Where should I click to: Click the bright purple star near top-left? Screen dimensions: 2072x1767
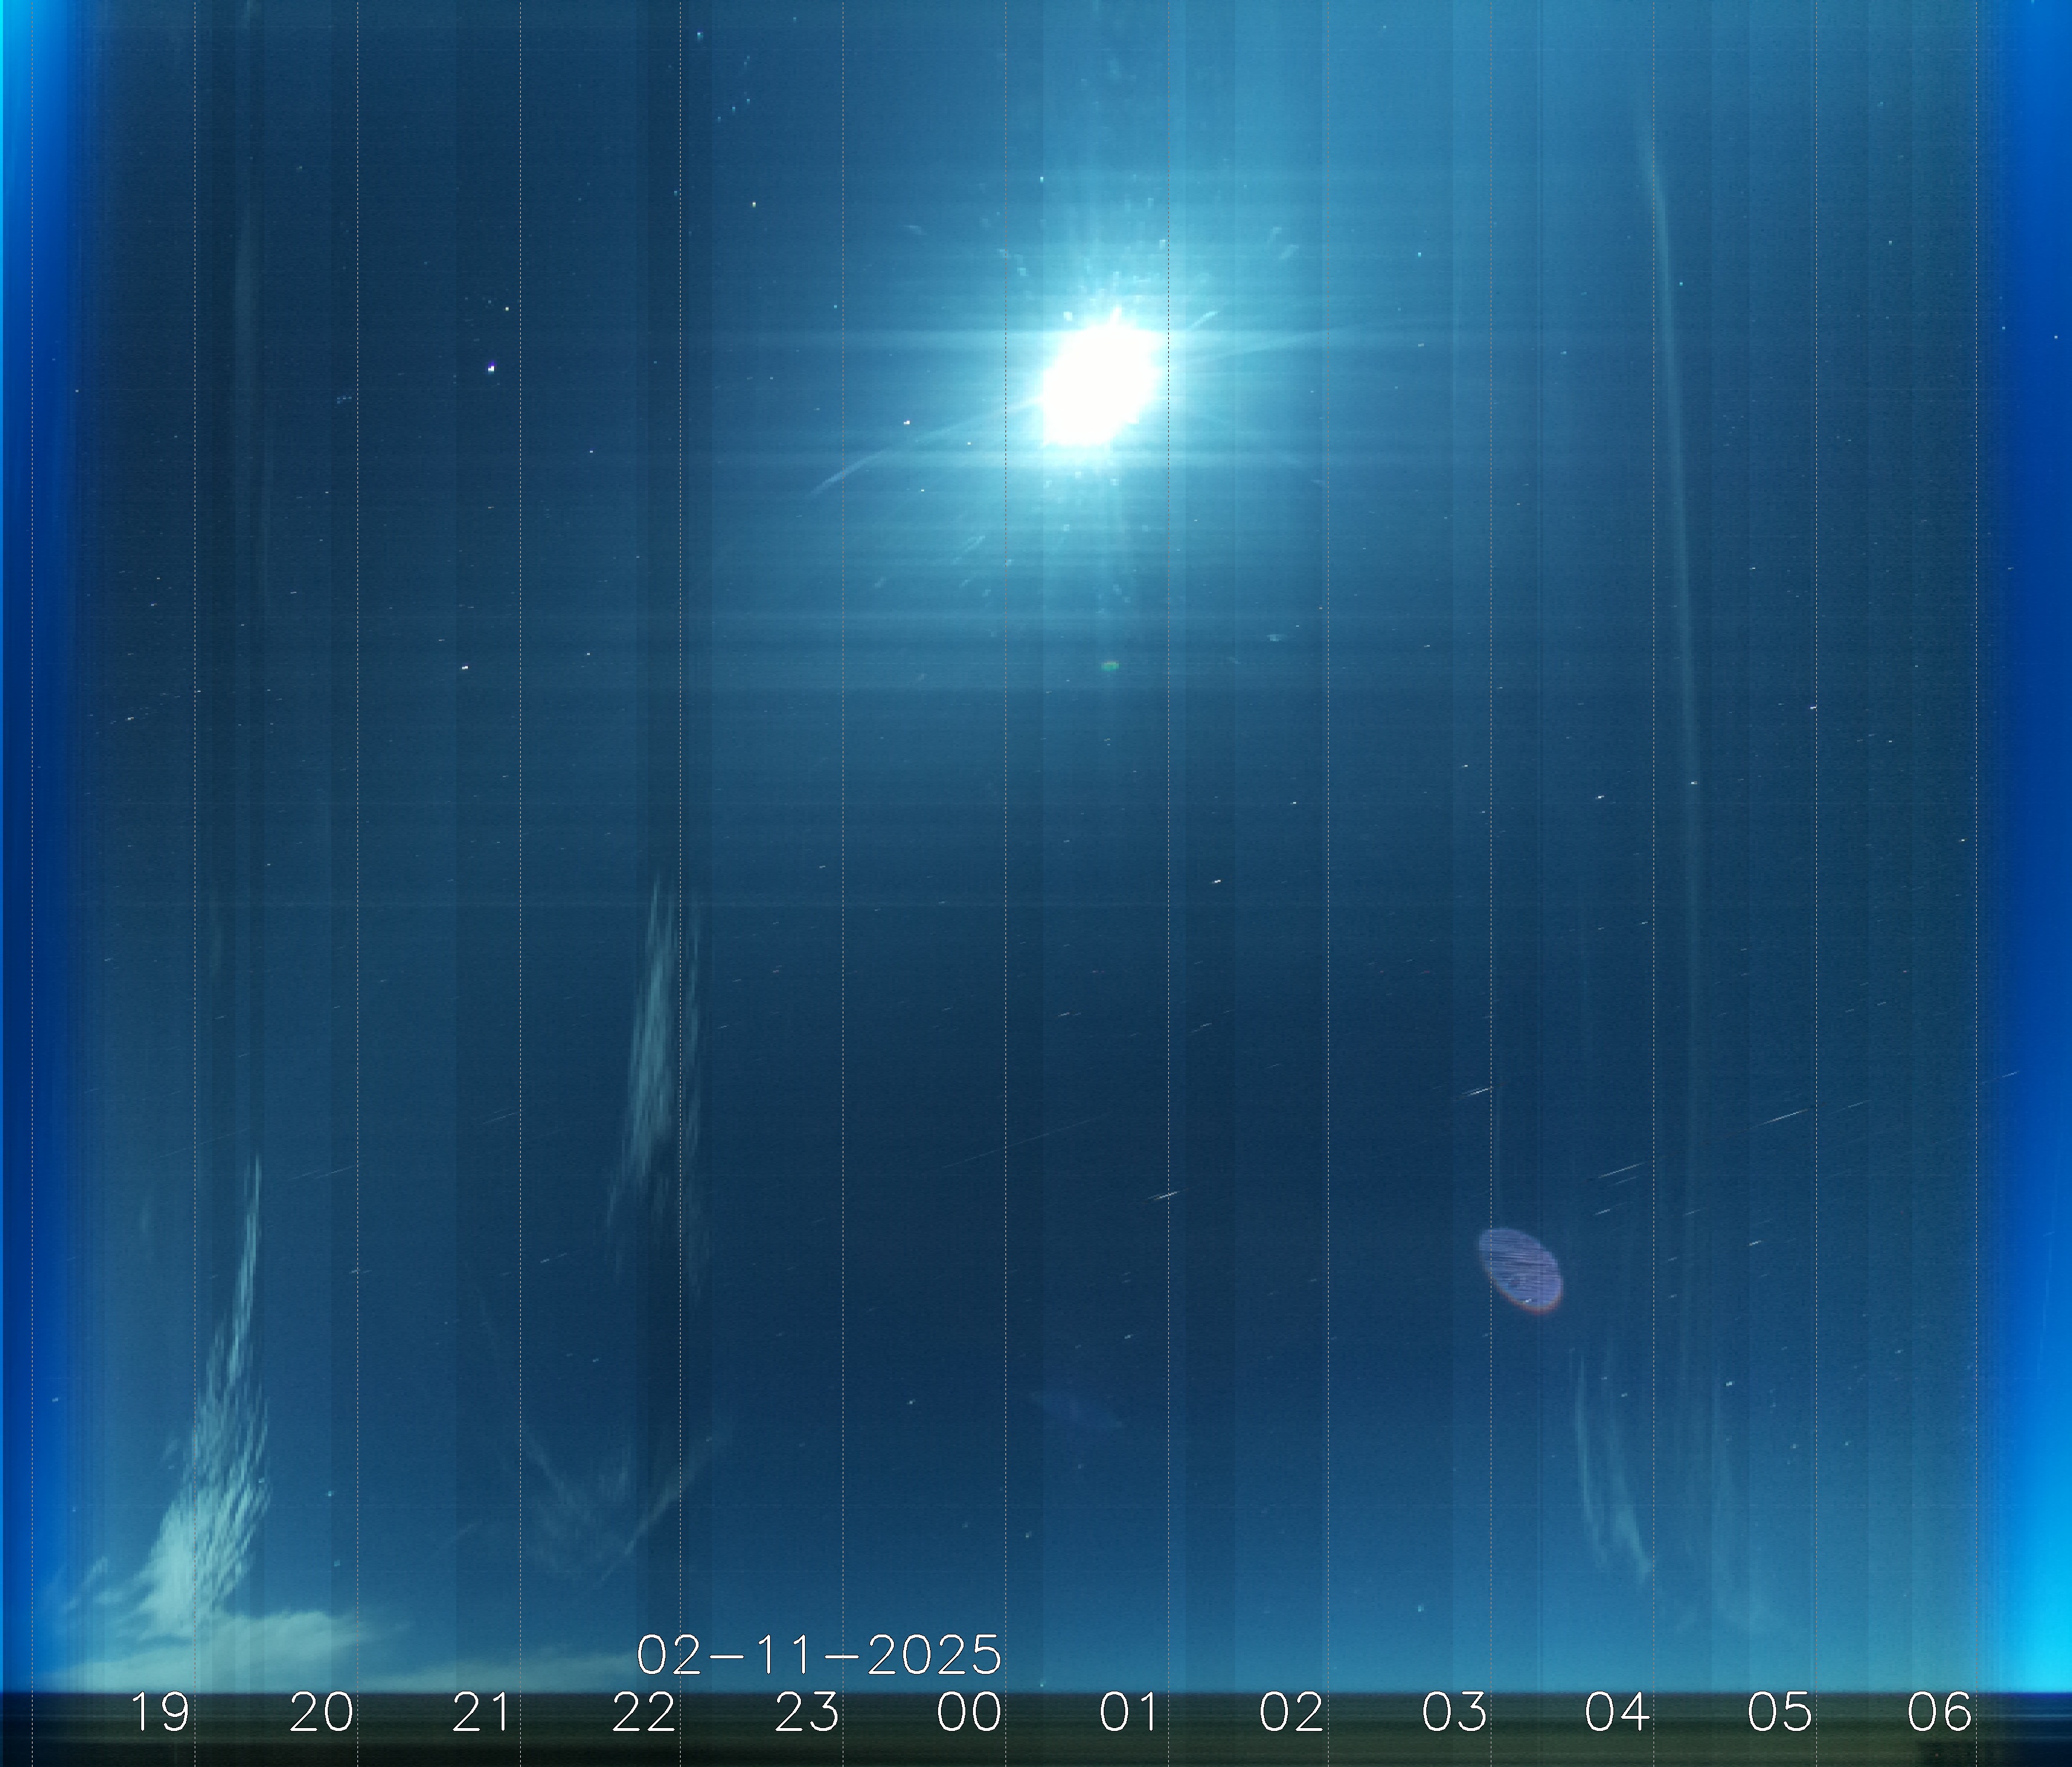click(x=491, y=368)
